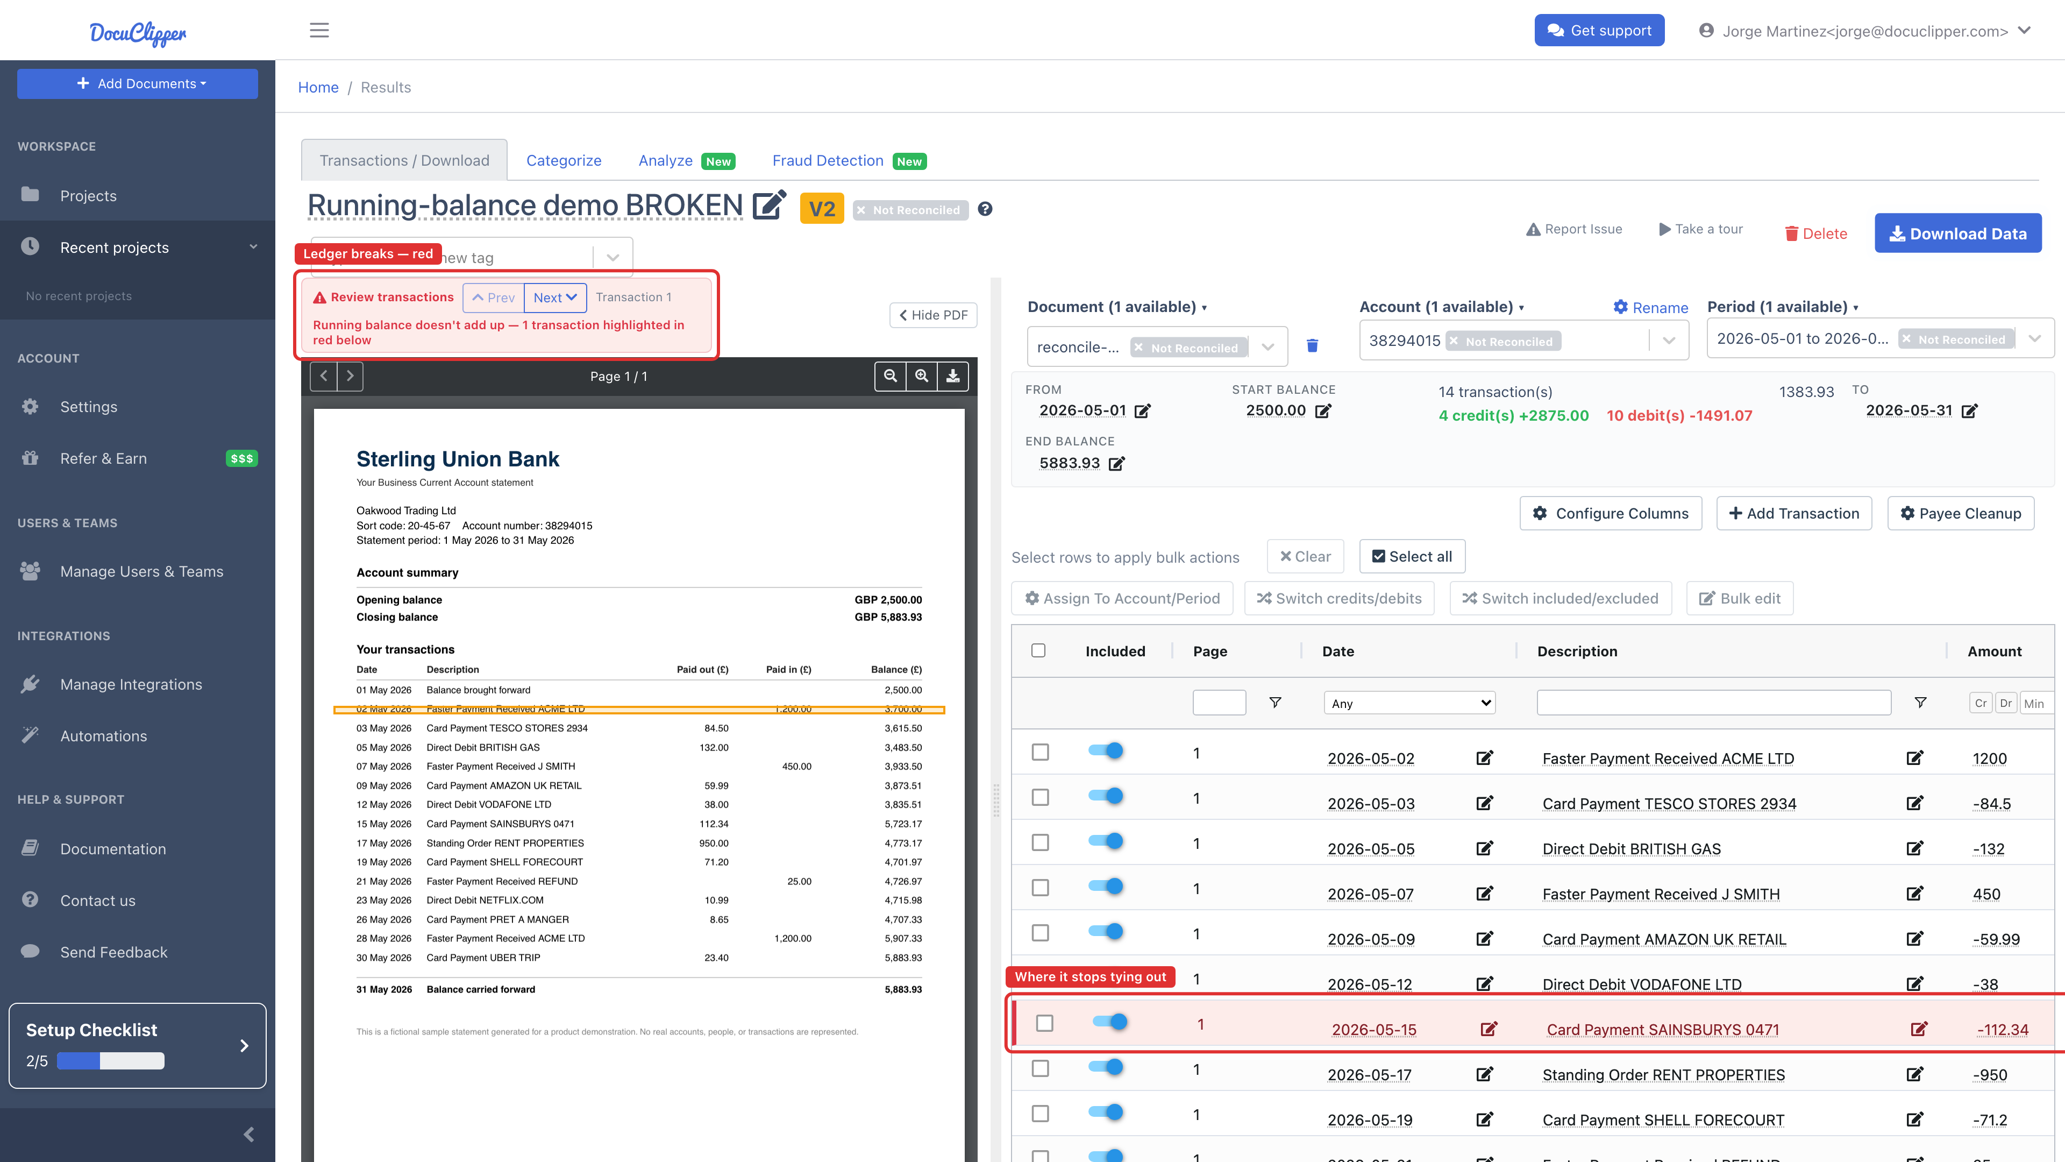Screen dimensions: 2065x1162
Task: Toggle included switch for J SMITH row
Action: [x=1106, y=886]
